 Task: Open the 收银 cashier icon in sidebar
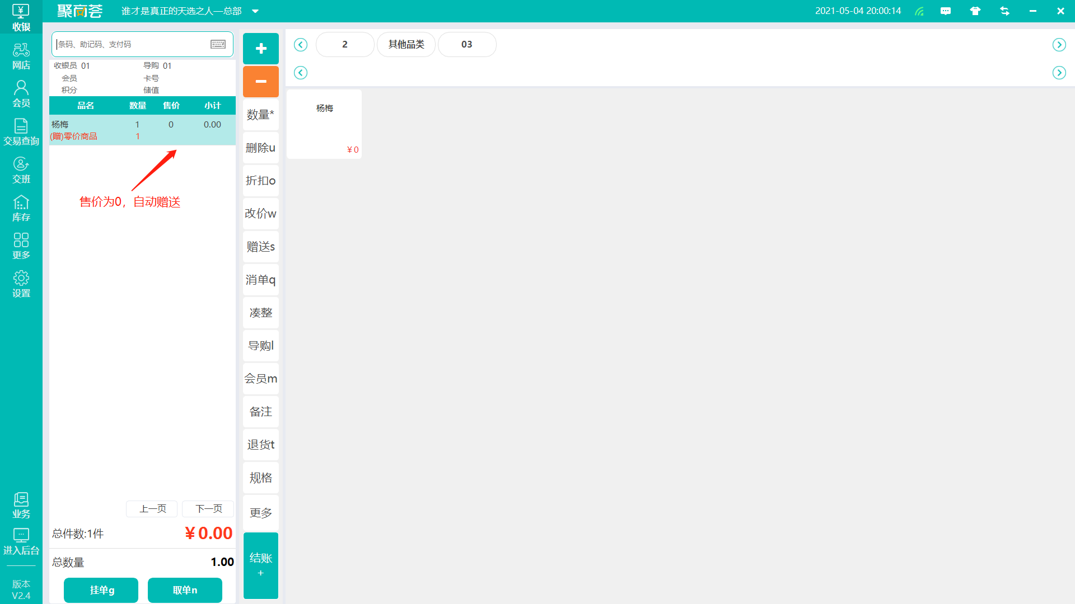[x=21, y=17]
